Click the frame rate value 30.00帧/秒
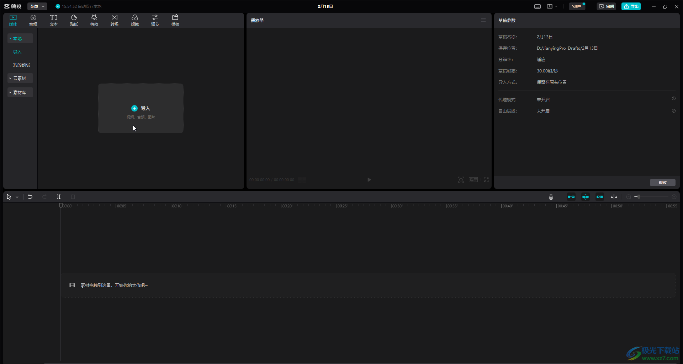Image resolution: width=683 pixels, height=364 pixels. click(x=547, y=71)
